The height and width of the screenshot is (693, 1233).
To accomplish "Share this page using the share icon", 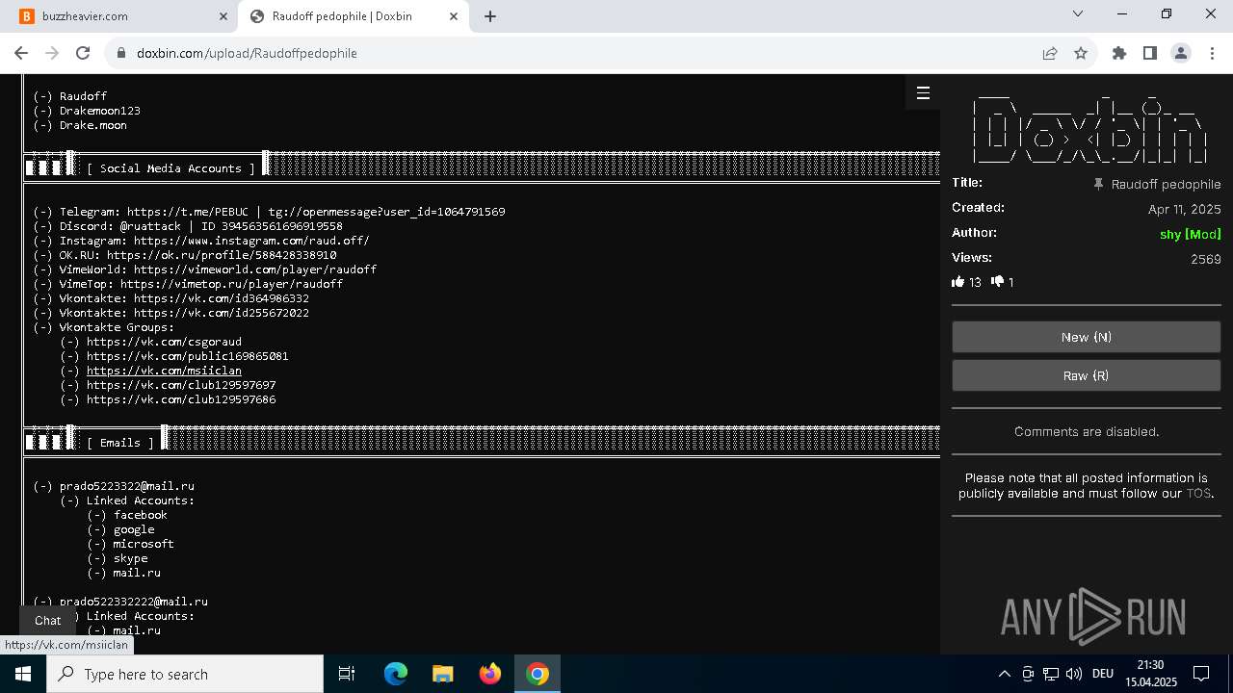I will click(1050, 53).
